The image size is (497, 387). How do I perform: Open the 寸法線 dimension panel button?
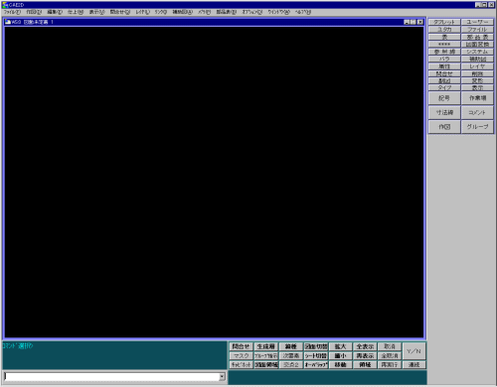(x=444, y=112)
